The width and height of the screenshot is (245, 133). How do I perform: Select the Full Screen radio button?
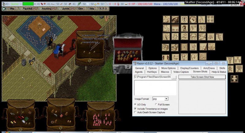[157, 105]
